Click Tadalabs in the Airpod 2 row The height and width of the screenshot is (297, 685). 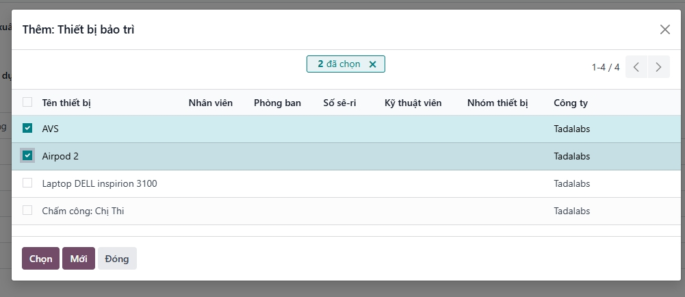pyautogui.click(x=572, y=156)
